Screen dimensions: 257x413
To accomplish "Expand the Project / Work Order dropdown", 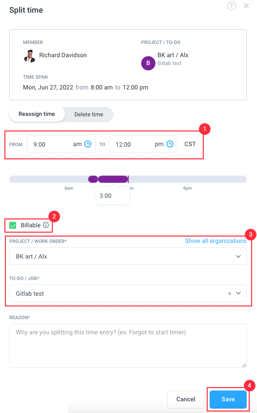I will pos(128,256).
